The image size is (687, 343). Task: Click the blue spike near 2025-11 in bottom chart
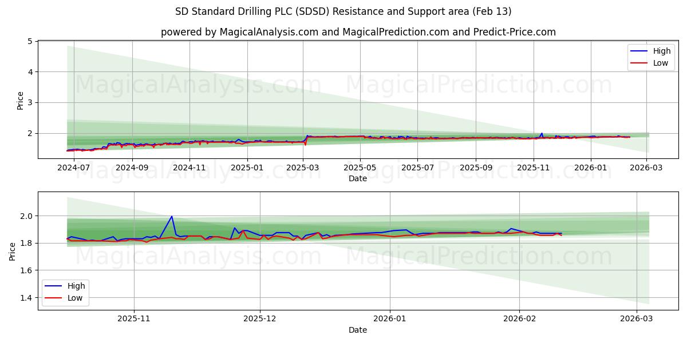click(171, 216)
